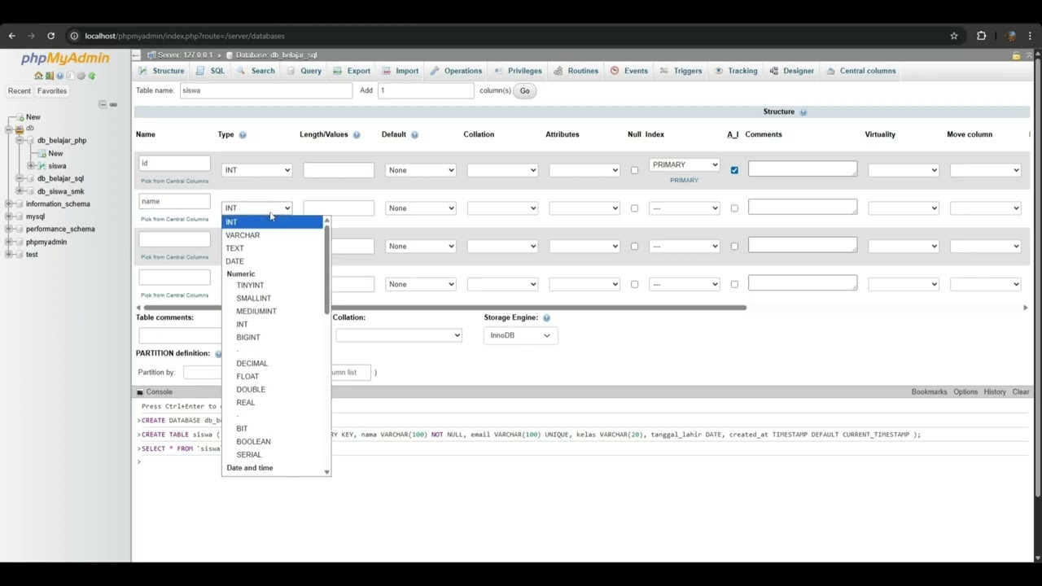Open the navigation panel settings gear icon

tap(81, 76)
